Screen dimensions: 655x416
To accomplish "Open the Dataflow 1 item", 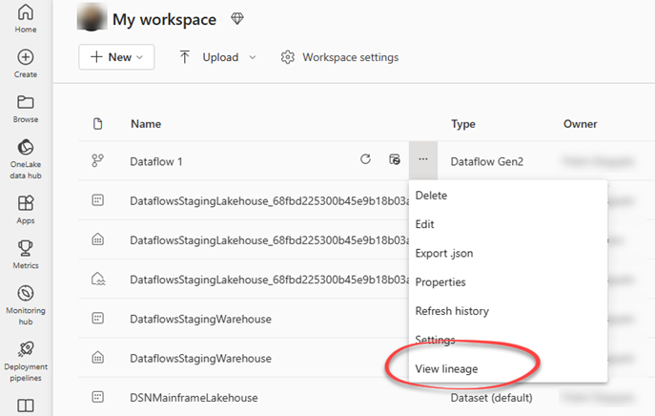I will (x=156, y=161).
